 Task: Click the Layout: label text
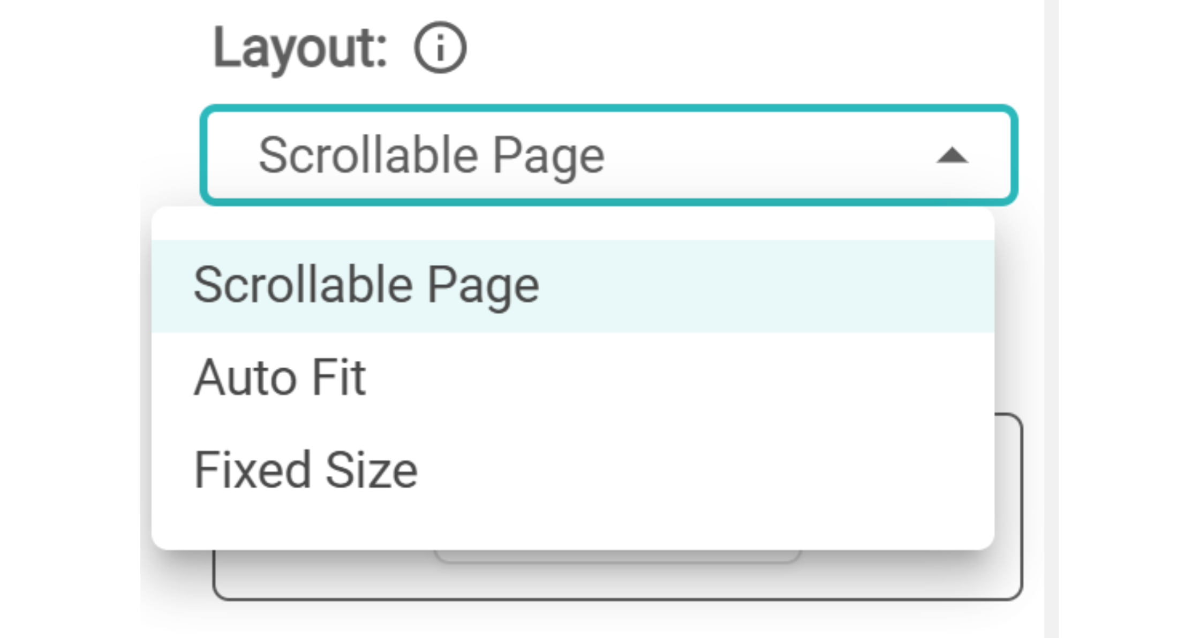300,49
